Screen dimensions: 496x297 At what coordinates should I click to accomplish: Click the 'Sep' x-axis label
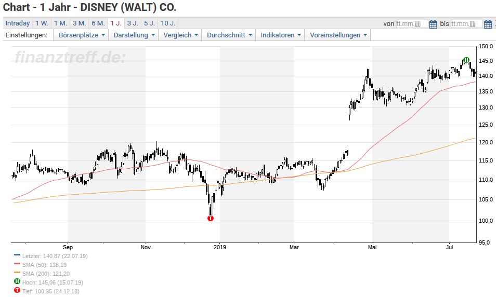68,247
